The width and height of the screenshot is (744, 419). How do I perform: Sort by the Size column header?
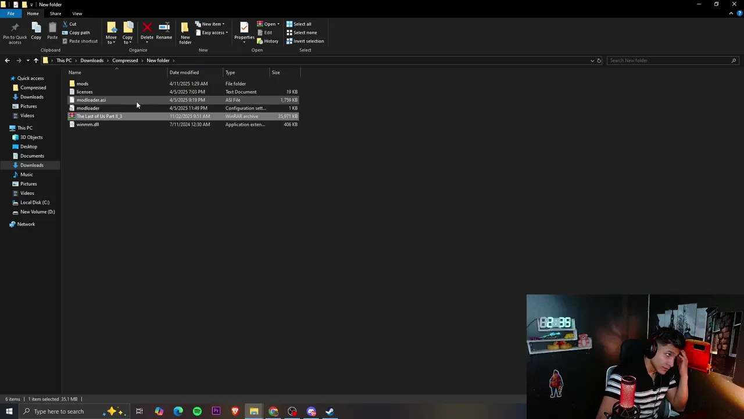click(286, 73)
